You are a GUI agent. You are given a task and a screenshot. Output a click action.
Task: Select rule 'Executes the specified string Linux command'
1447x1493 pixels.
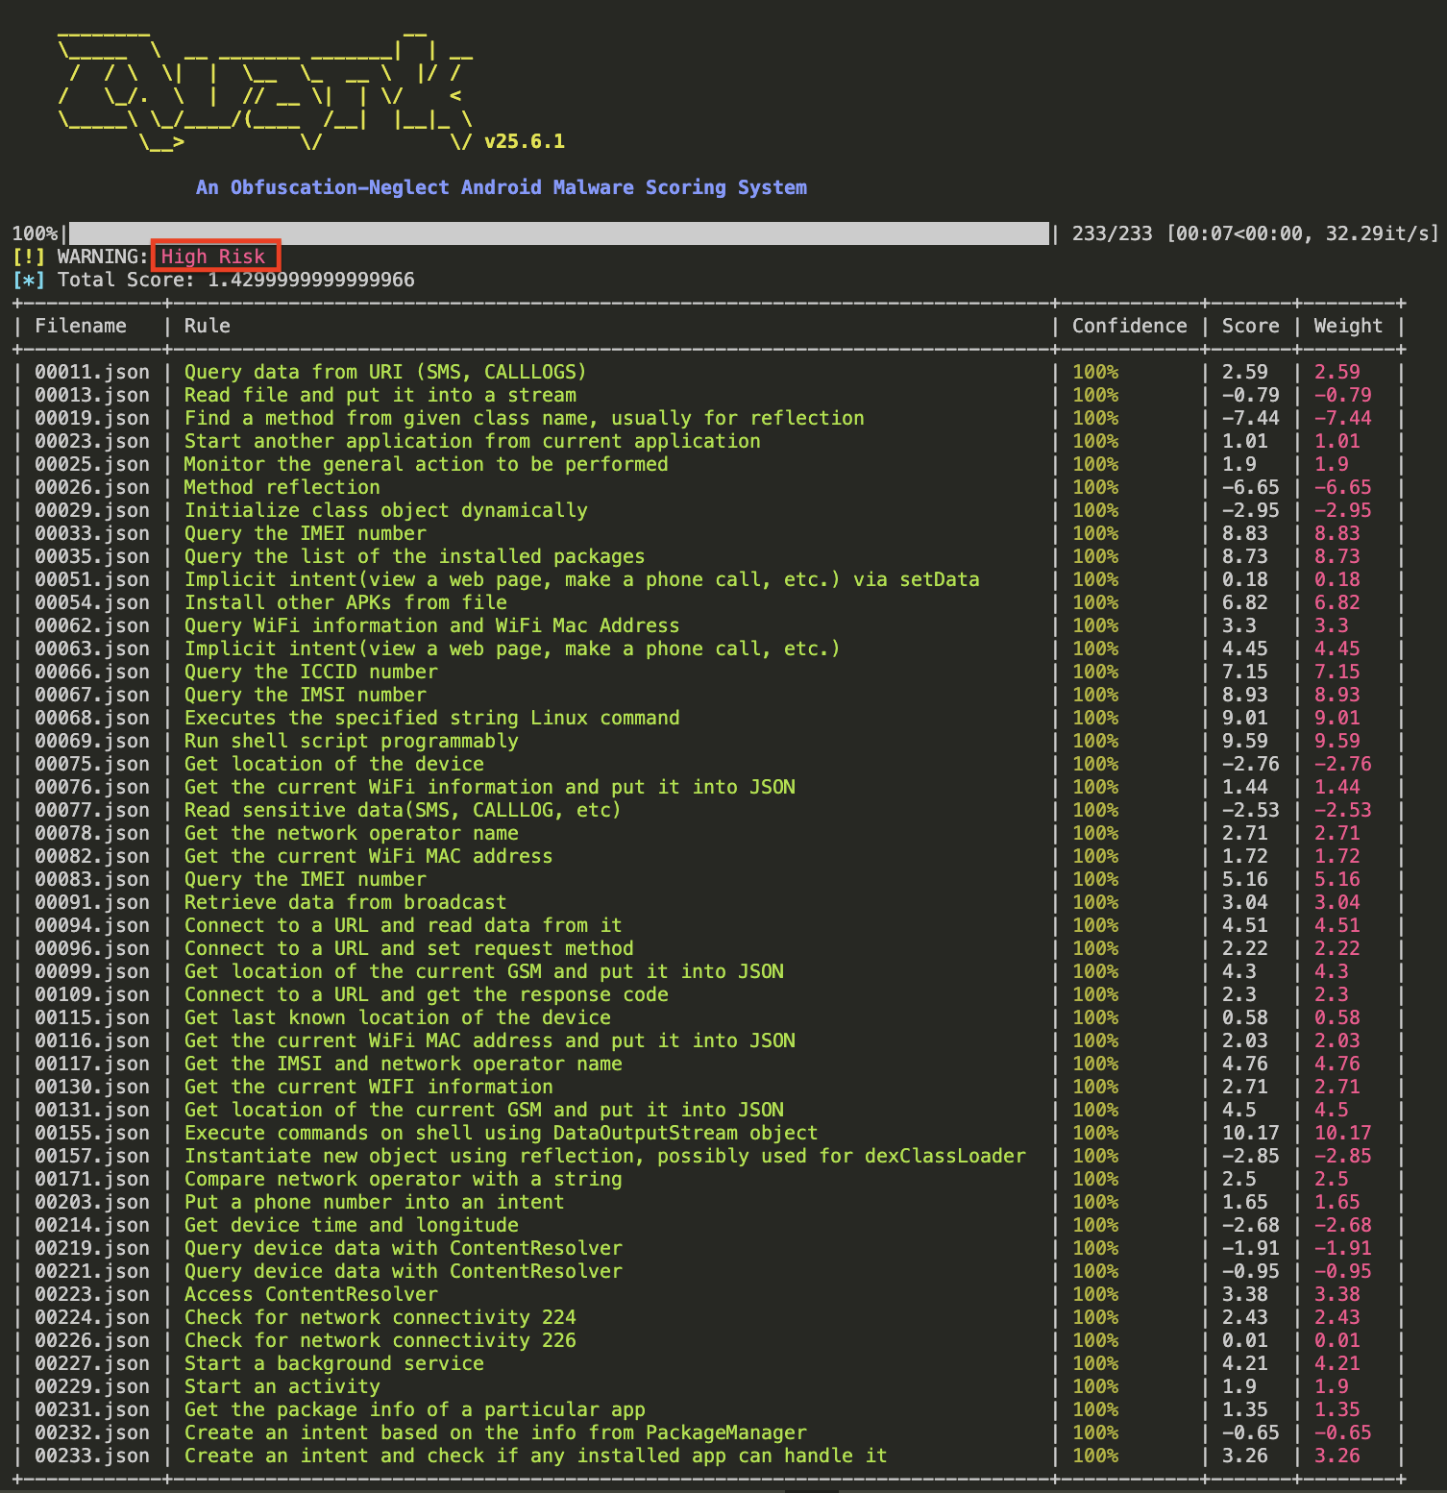(x=432, y=718)
